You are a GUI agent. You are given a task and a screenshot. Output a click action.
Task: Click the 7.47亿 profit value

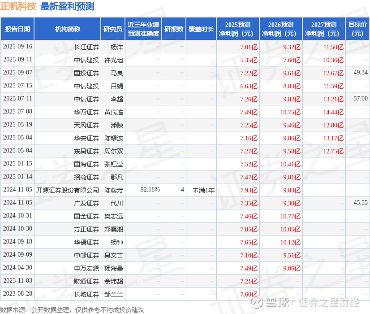(249, 177)
